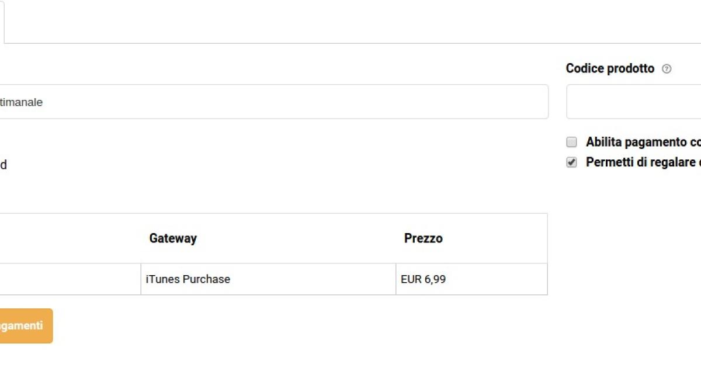The width and height of the screenshot is (701, 368).
Task: Click the Gateway column header
Action: pos(173,238)
